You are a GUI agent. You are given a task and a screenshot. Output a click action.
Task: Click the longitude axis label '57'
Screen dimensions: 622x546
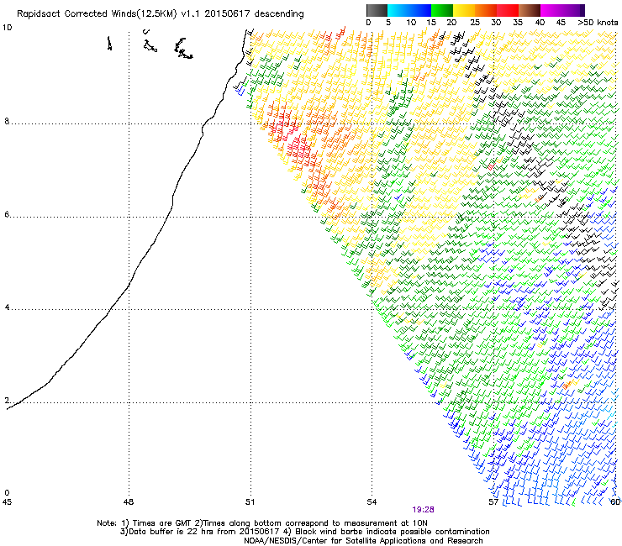pyautogui.click(x=493, y=502)
